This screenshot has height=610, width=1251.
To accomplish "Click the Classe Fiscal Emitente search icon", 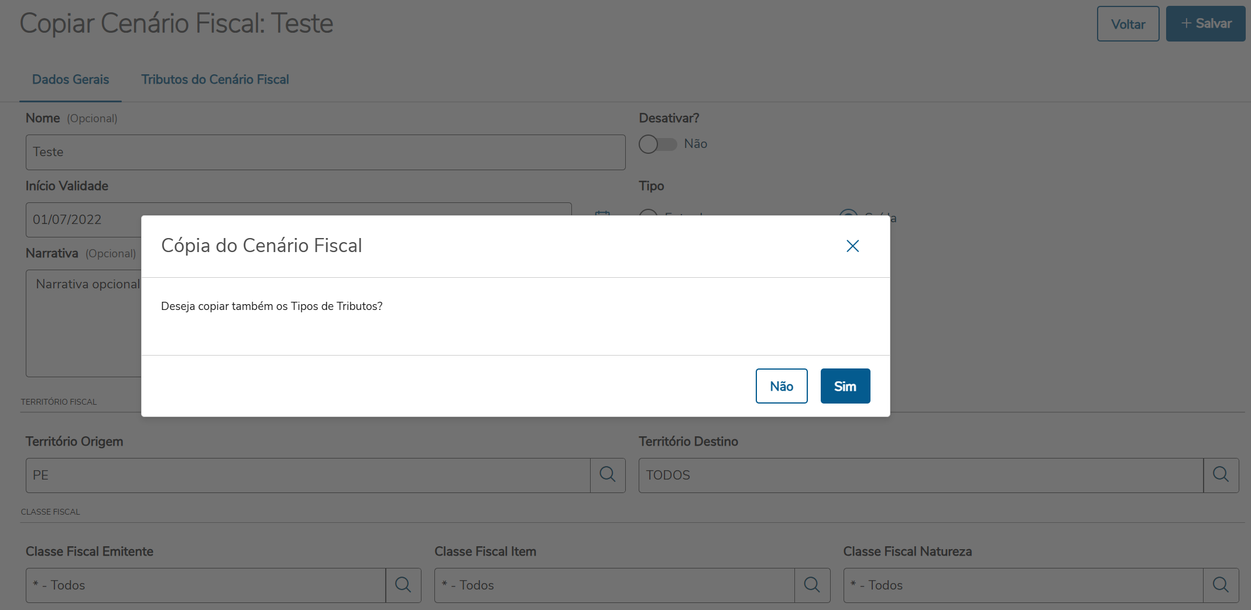I will [x=403, y=585].
